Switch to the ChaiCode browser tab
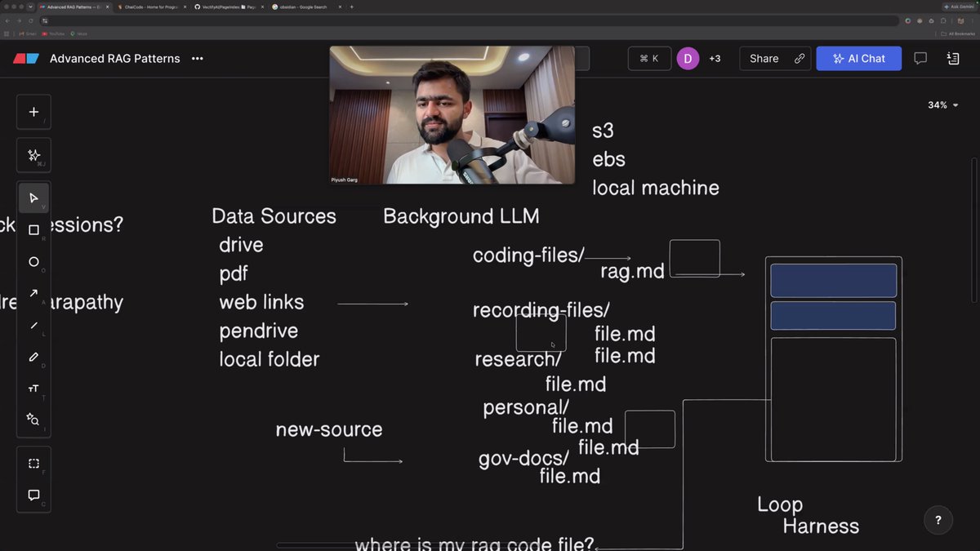 (x=151, y=7)
